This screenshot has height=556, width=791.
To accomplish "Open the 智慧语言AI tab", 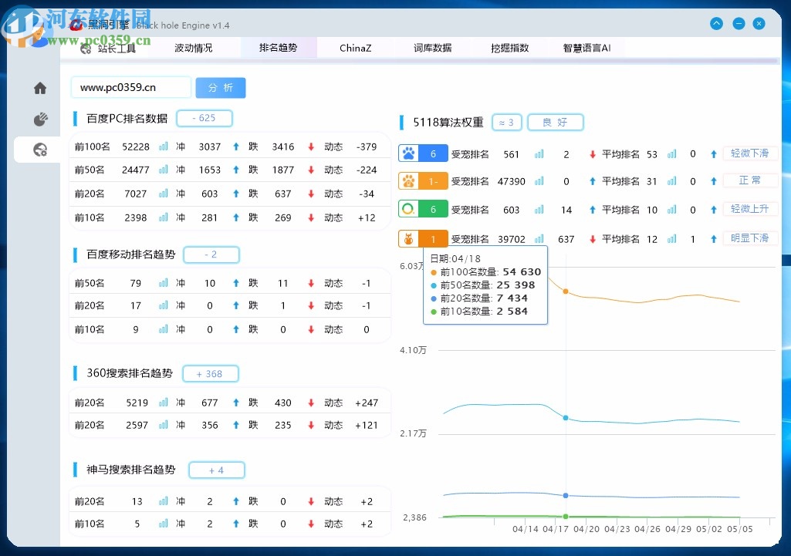I will 586,48.
